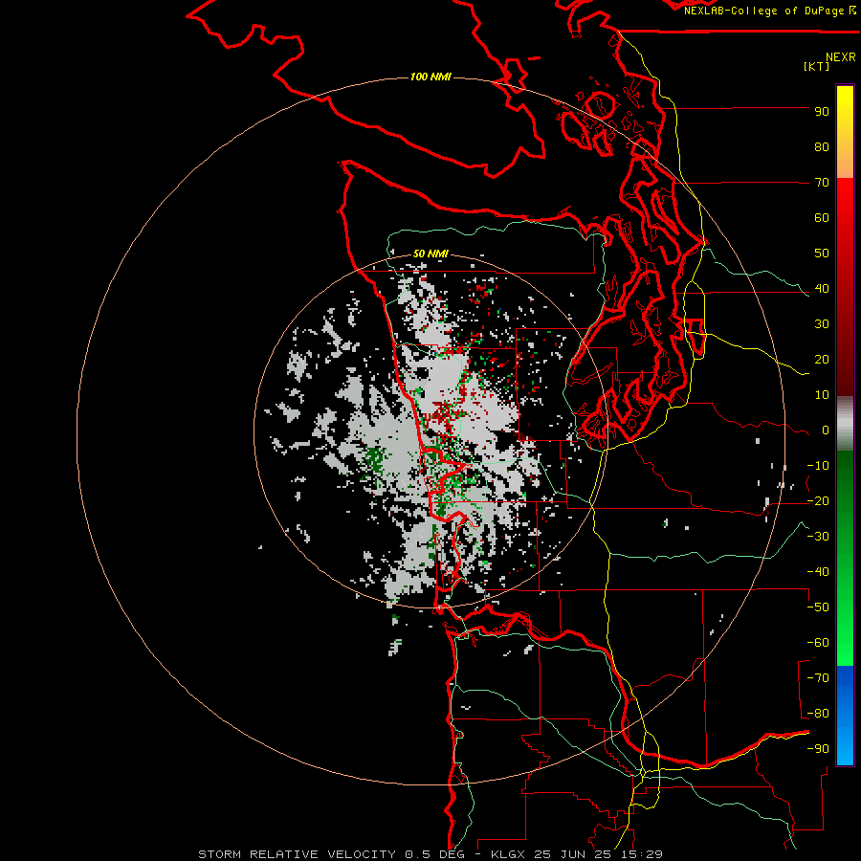
Task: Click the -40 value on velocity scale
Action: pyautogui.click(x=818, y=572)
